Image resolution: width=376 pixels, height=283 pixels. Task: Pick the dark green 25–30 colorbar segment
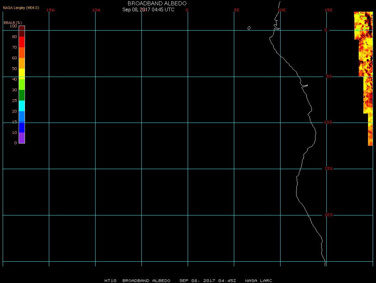click(x=22, y=95)
